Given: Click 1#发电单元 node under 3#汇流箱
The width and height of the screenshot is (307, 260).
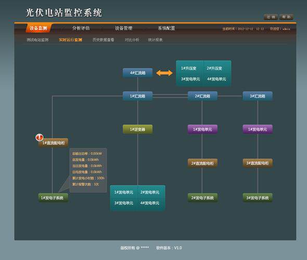Looking at the screenshot, I should tap(258, 129).
